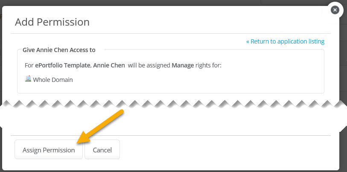The image size is (347, 172).
Task: Click the 'Give Annie Chen Access to' legend
Action: tap(59, 50)
